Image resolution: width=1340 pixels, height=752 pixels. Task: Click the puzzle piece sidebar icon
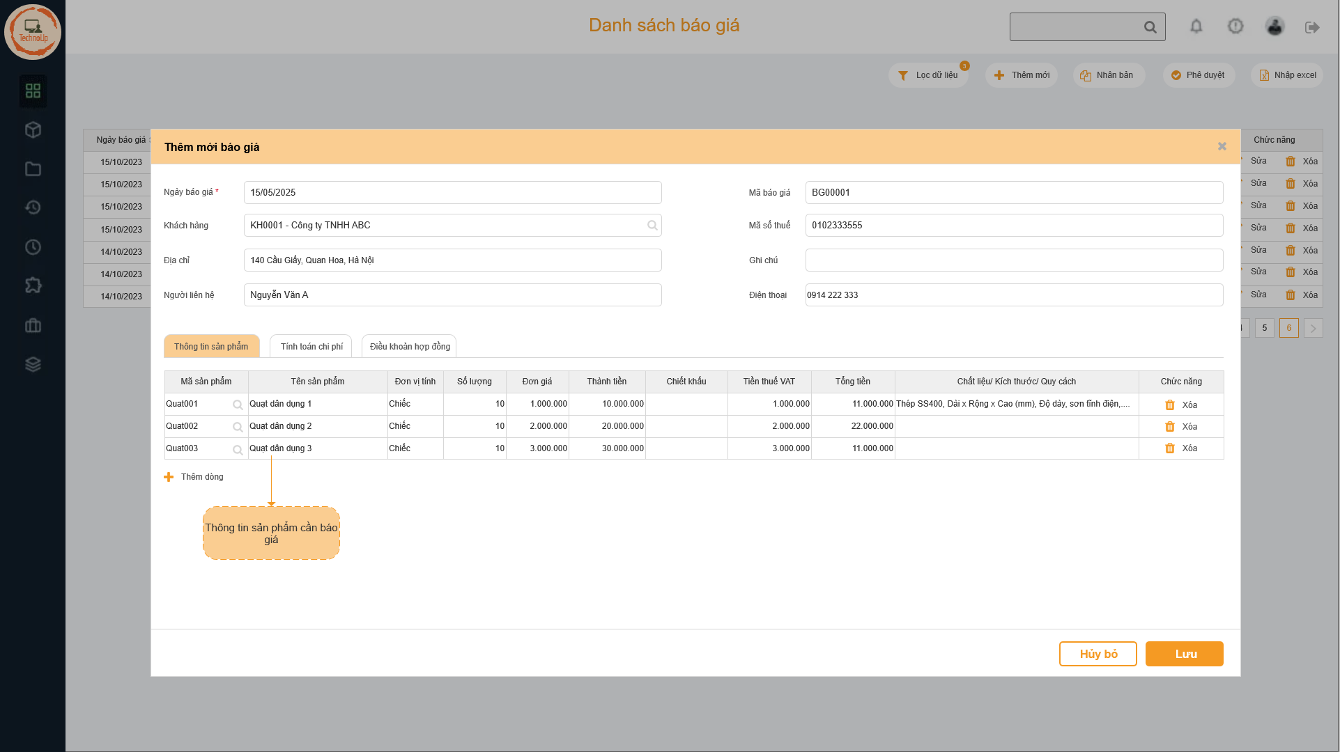[x=33, y=285]
